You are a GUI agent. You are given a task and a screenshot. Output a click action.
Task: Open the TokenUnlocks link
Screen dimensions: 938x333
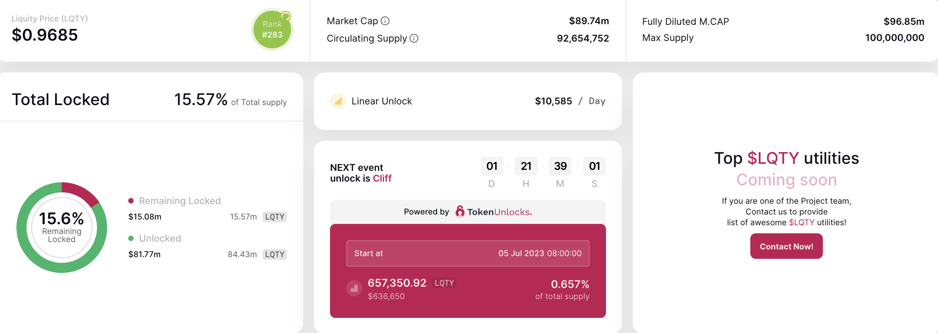(499, 212)
